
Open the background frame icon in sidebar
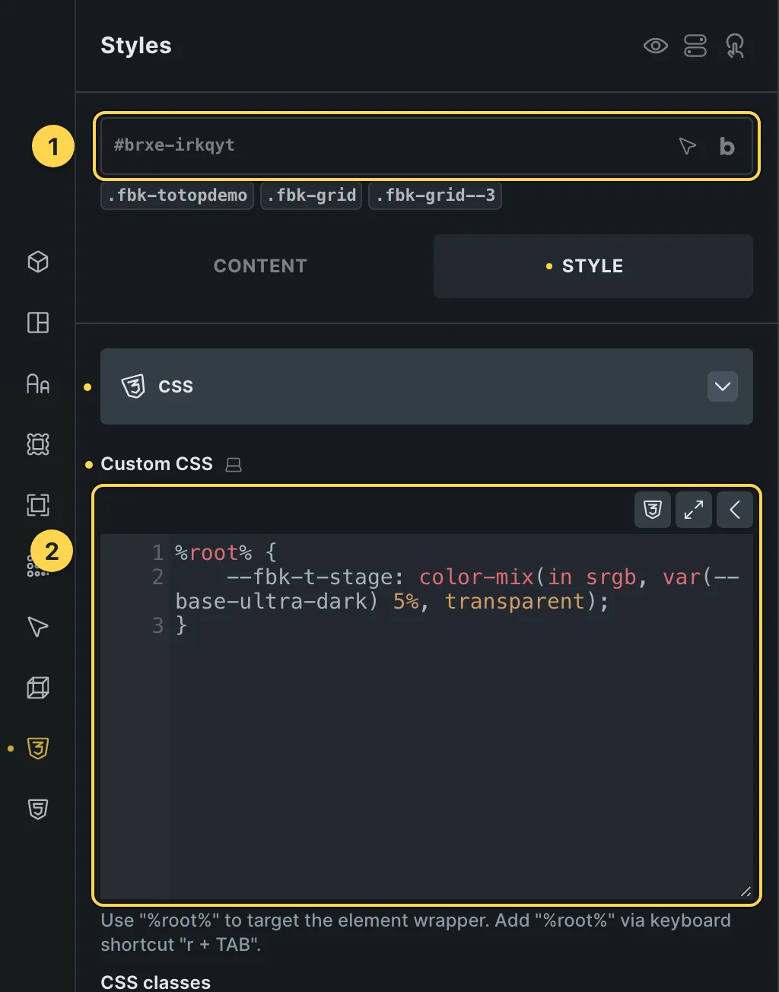tap(38, 444)
